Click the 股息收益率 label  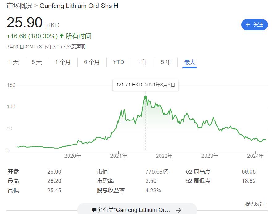coord(111,191)
